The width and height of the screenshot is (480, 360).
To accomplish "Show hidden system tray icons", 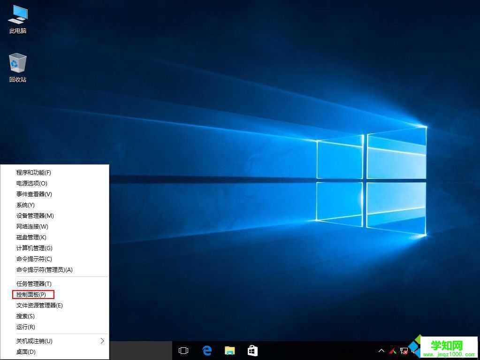I will [x=381, y=351].
